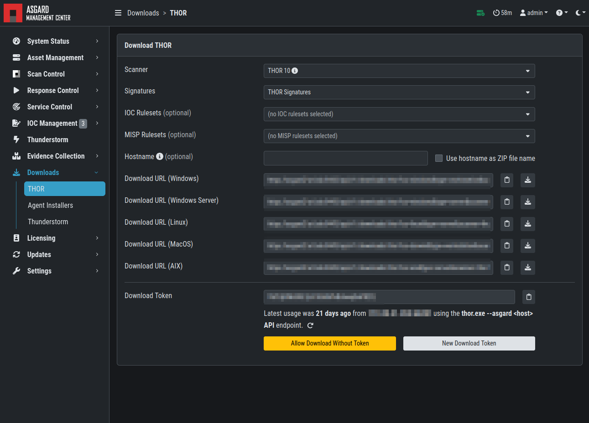The height and width of the screenshot is (423, 589).
Task: Expand the Response Control chevron
Action: click(97, 90)
